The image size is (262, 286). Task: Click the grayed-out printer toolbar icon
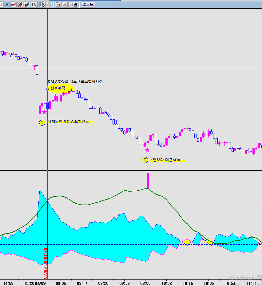tap(49, 5)
